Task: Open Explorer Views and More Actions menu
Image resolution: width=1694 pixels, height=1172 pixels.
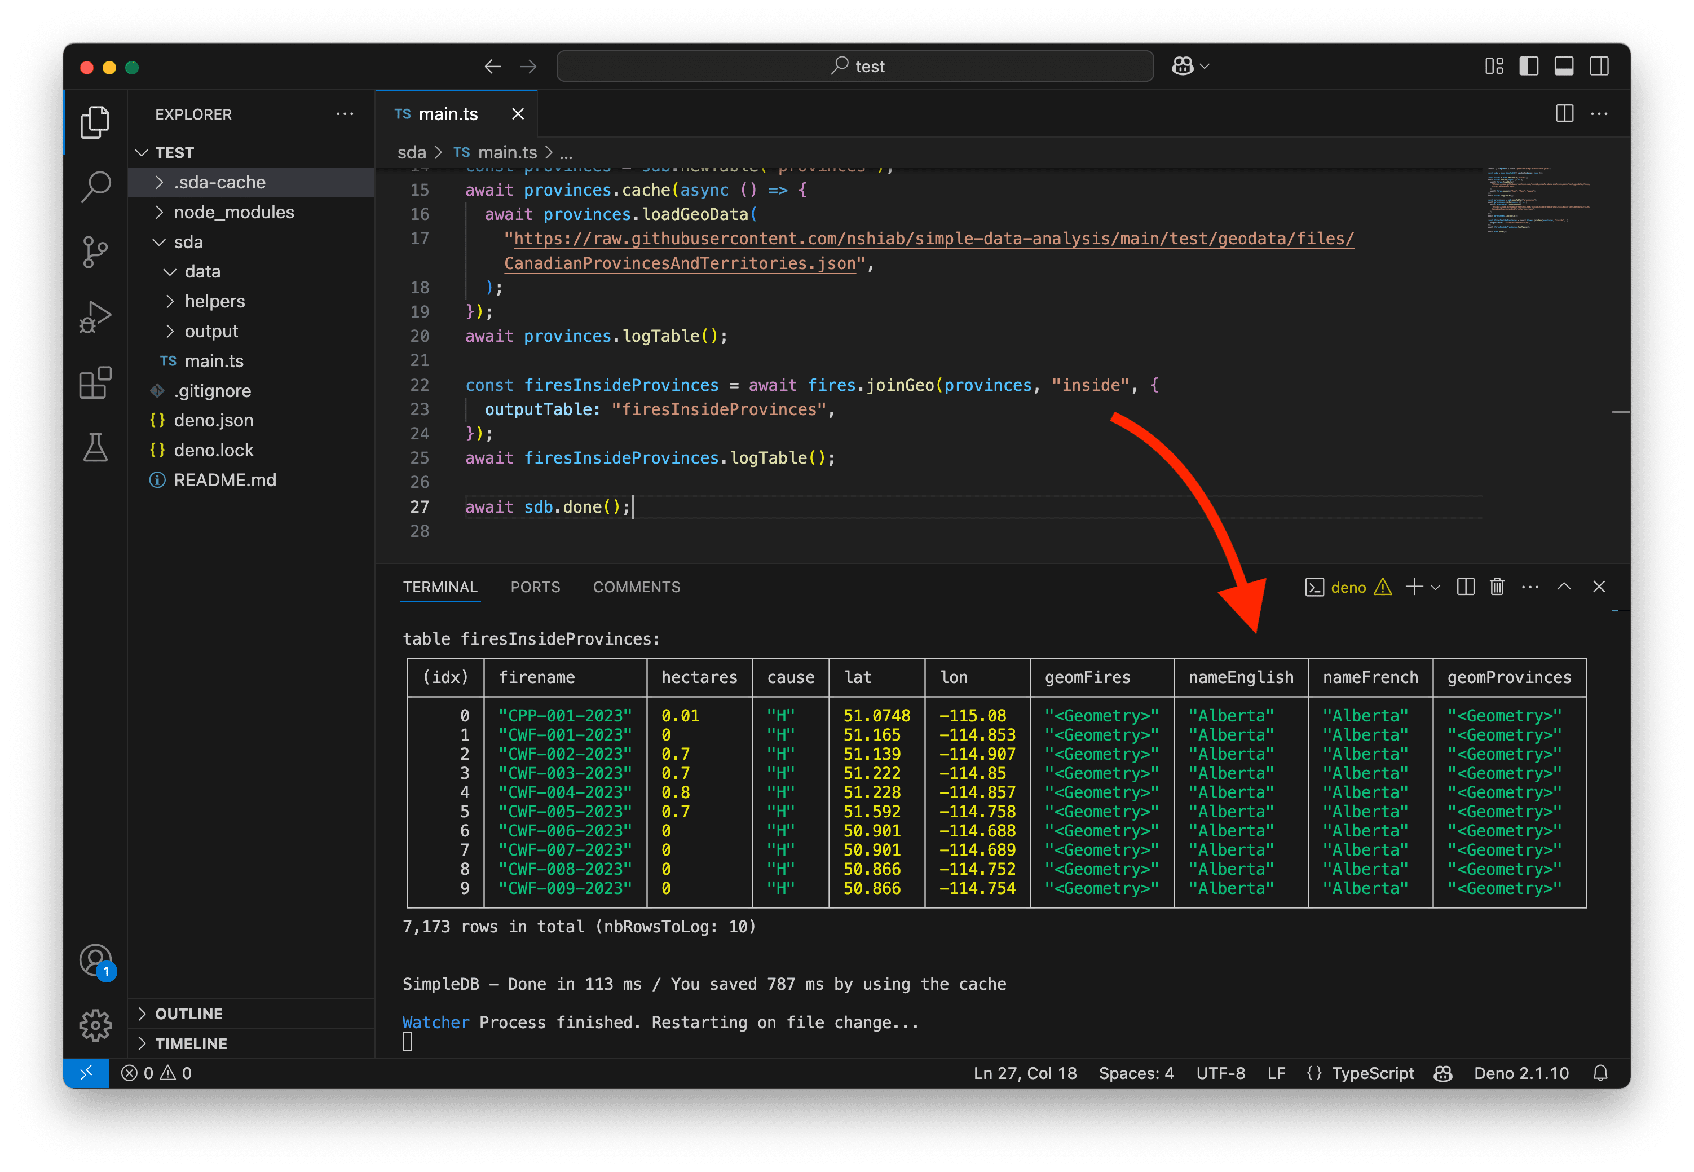Action: click(345, 114)
